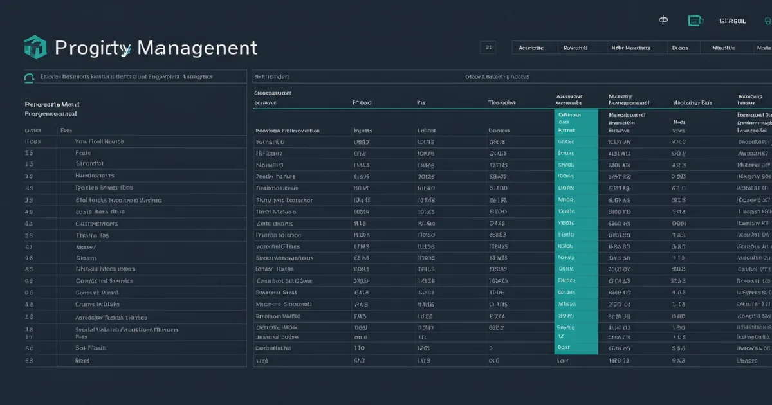Select the last row in the left panel list
This screenshot has height=405, width=772.
(135, 361)
